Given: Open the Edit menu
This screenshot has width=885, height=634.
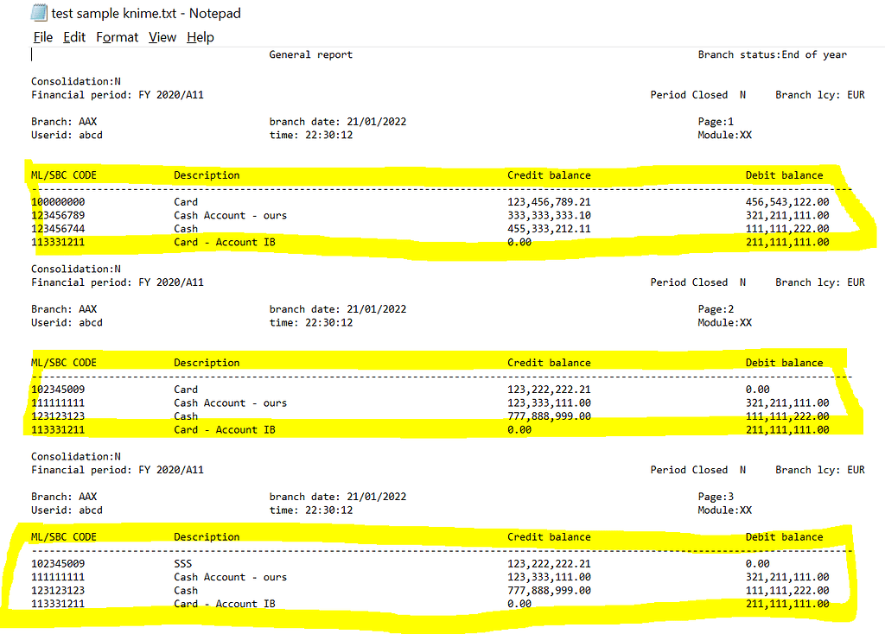Looking at the screenshot, I should [74, 37].
